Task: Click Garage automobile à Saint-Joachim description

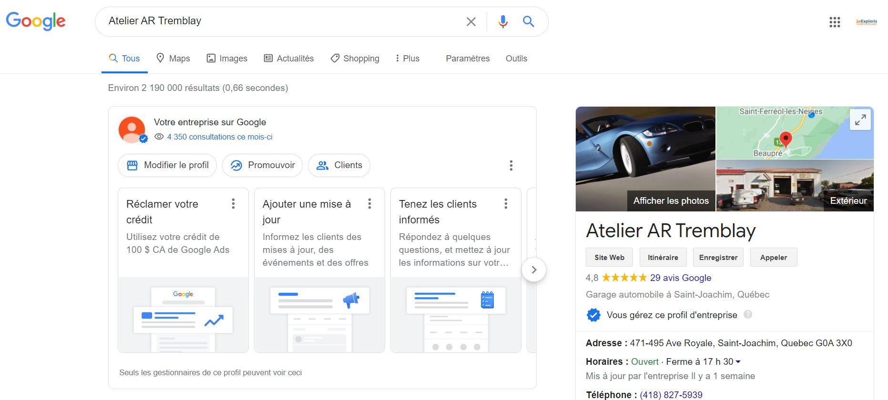Action: point(677,294)
